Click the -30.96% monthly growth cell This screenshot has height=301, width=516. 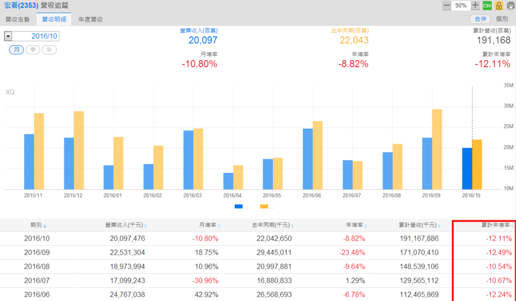pos(206,281)
